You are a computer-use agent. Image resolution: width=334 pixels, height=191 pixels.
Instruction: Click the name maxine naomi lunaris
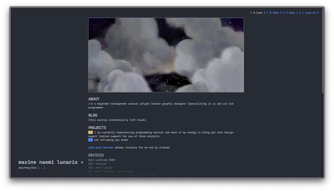tap(48, 162)
